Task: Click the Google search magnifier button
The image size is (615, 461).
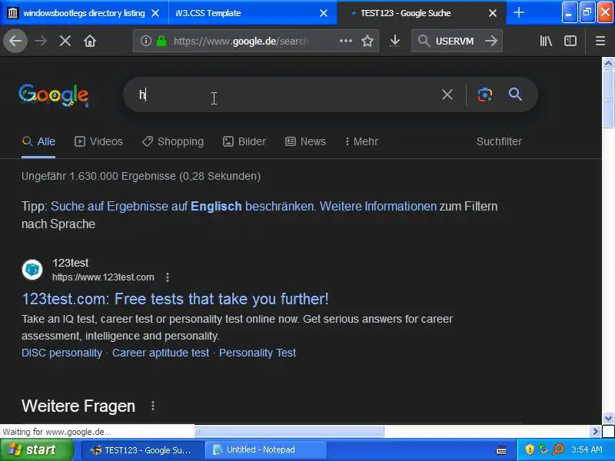Action: [x=515, y=95]
